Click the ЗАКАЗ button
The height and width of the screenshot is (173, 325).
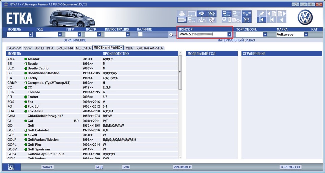[47, 167]
